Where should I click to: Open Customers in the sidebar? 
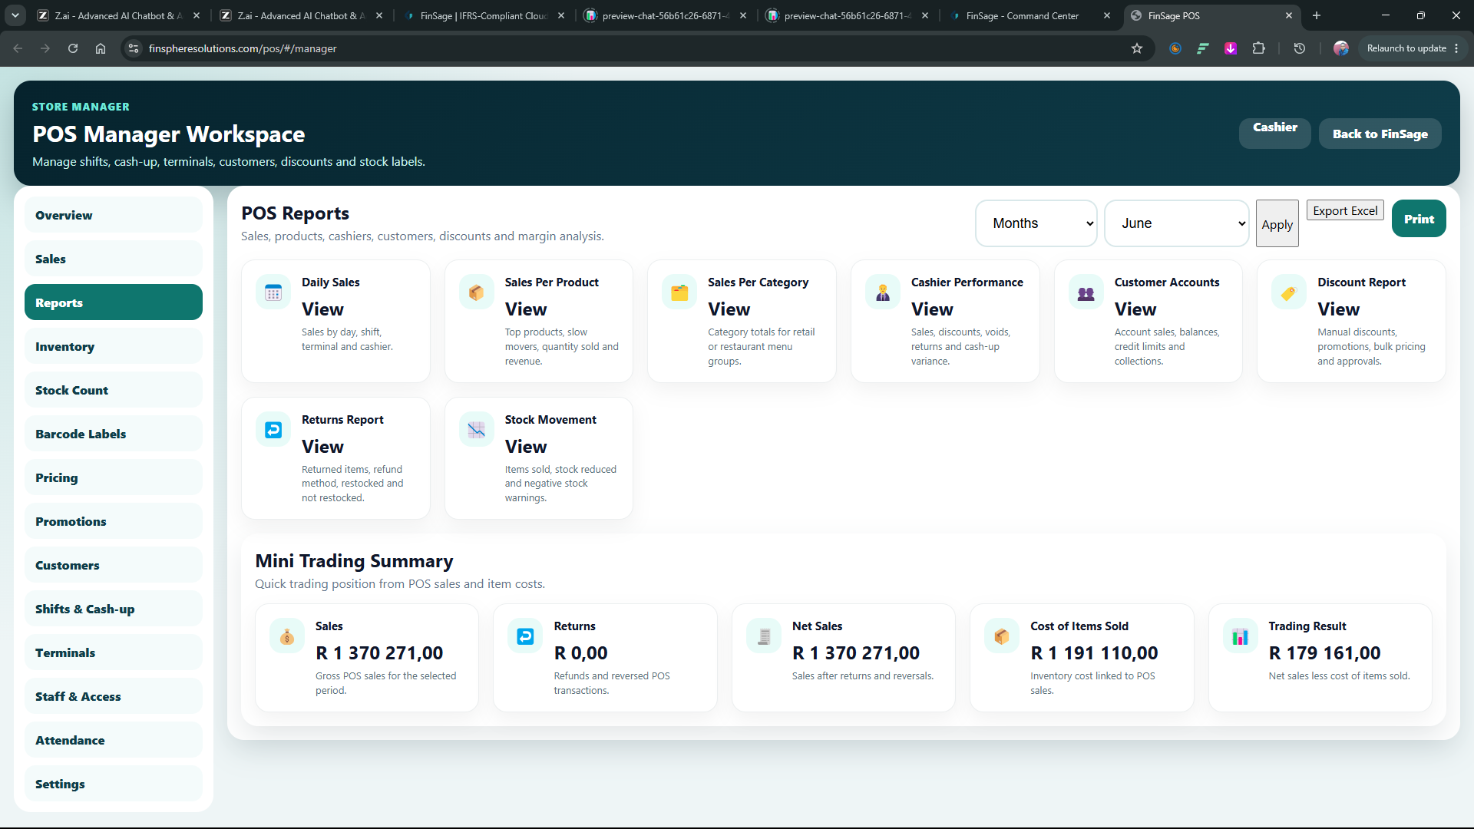point(114,565)
